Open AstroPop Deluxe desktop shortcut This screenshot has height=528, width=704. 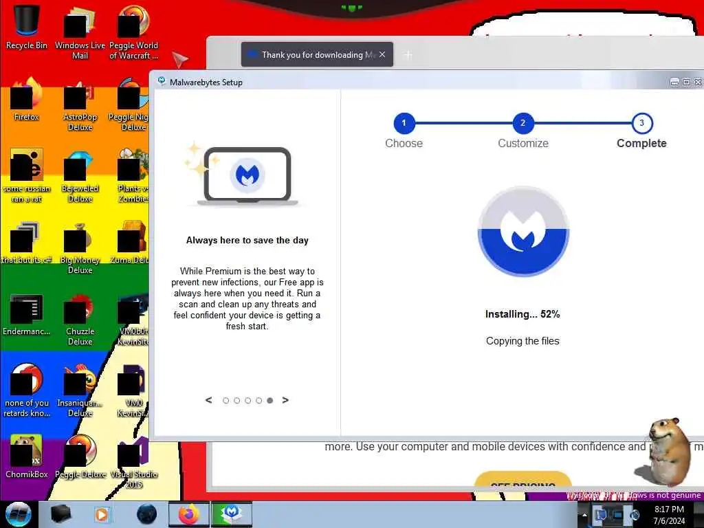pyautogui.click(x=80, y=104)
